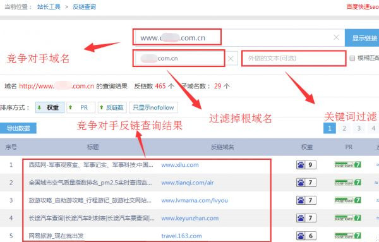
Task: Click Baidu paw weight icon for travel.163.com
Action: [x=306, y=236]
